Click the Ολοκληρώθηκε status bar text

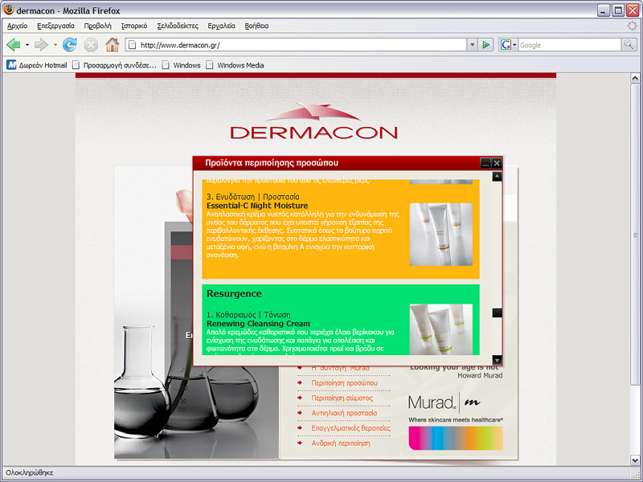(30, 472)
